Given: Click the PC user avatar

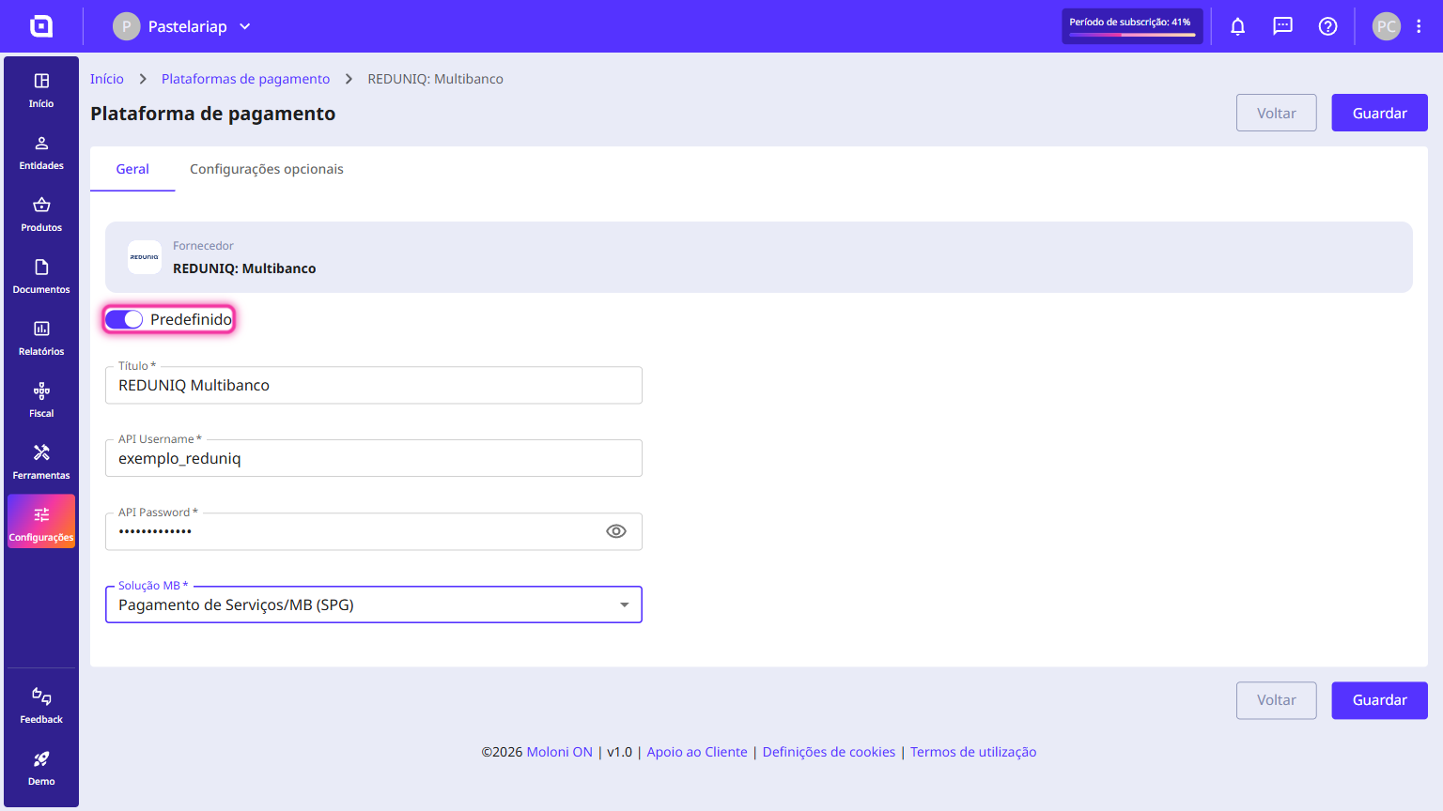Looking at the screenshot, I should tap(1387, 26).
